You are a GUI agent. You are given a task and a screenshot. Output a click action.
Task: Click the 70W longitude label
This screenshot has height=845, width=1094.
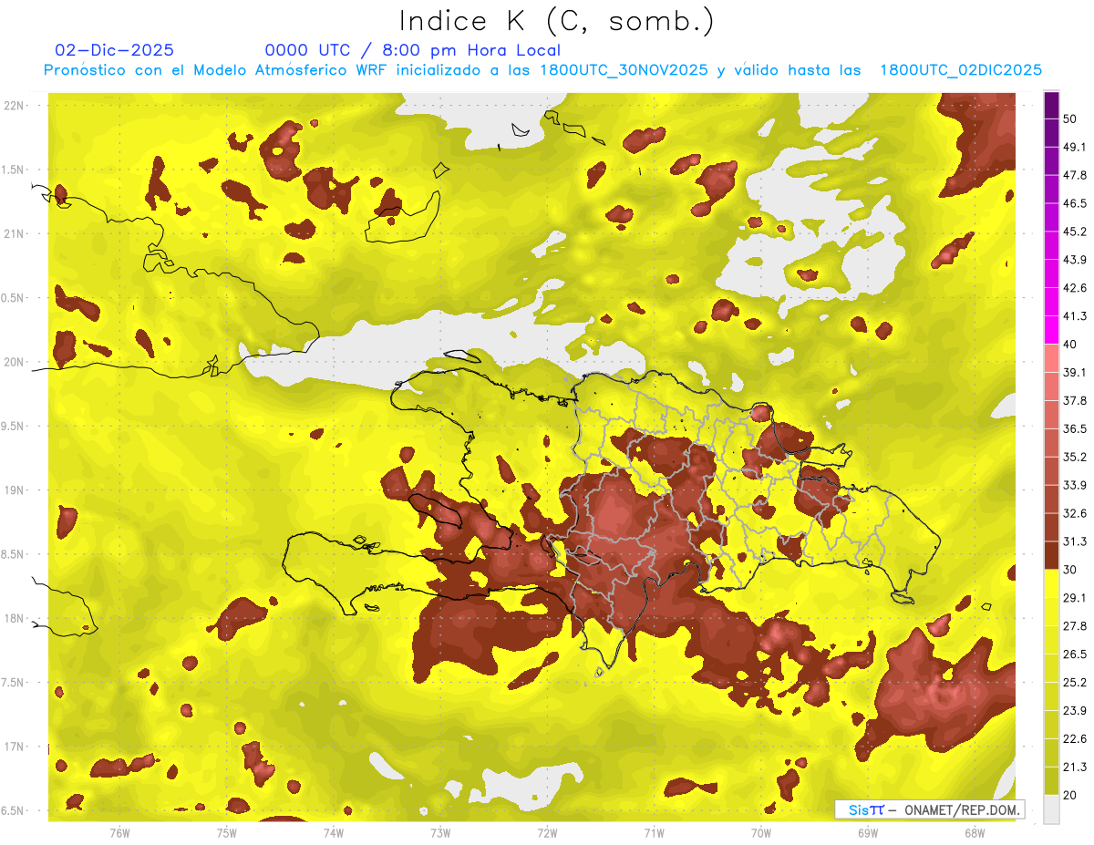[761, 833]
